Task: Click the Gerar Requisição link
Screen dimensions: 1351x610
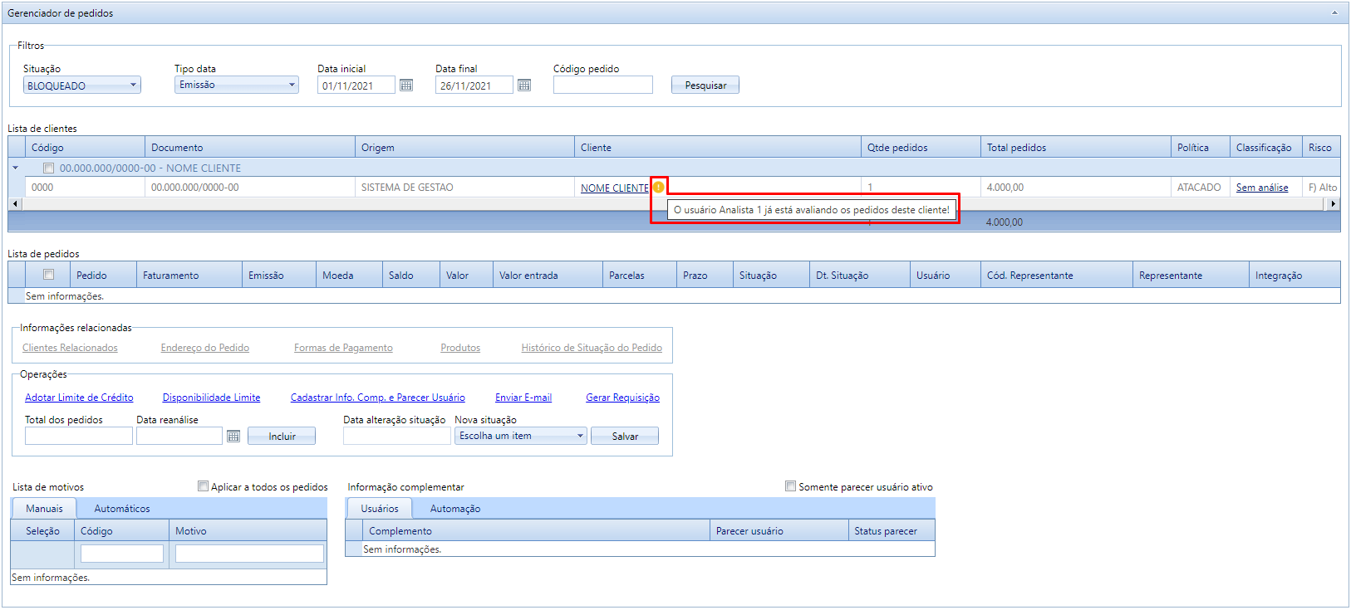Action: click(x=622, y=398)
